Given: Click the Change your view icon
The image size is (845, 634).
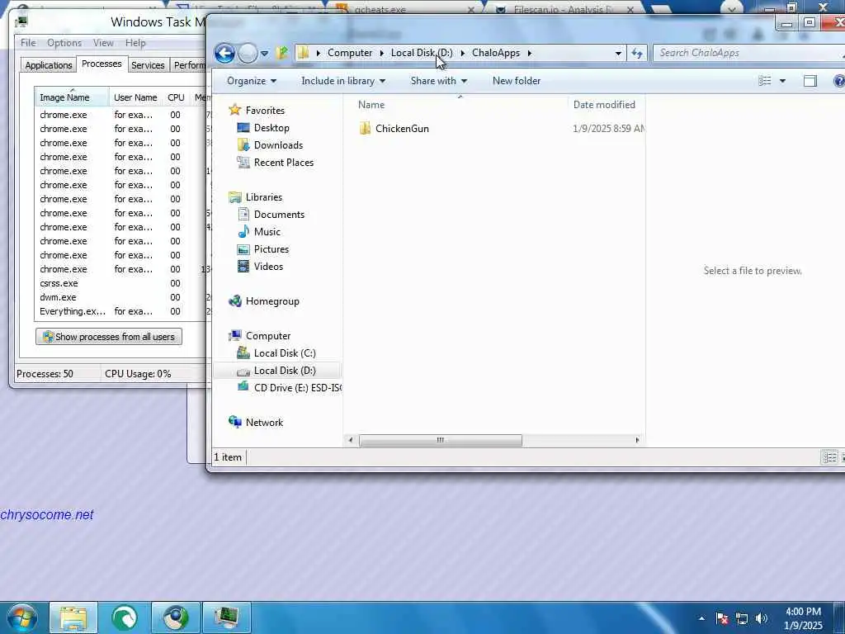Looking at the screenshot, I should click(765, 81).
